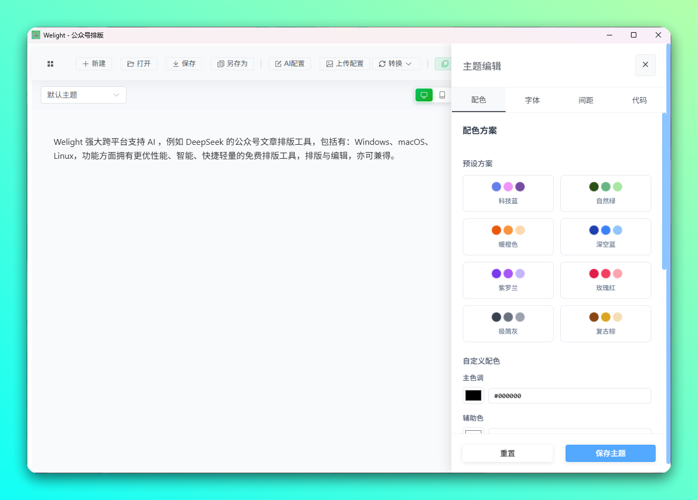Click the 打开 open file button
Image resolution: width=698 pixels, height=500 pixels.
[139, 64]
